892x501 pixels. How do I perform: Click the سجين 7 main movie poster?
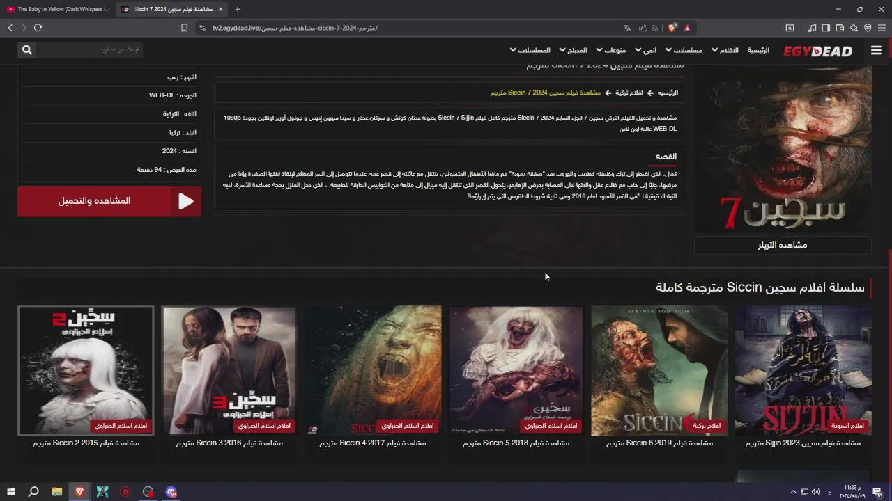tap(783, 149)
